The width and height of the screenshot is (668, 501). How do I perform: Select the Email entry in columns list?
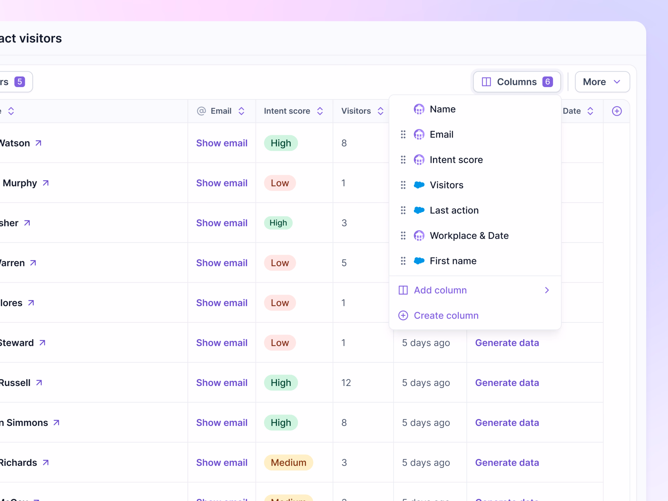475,134
